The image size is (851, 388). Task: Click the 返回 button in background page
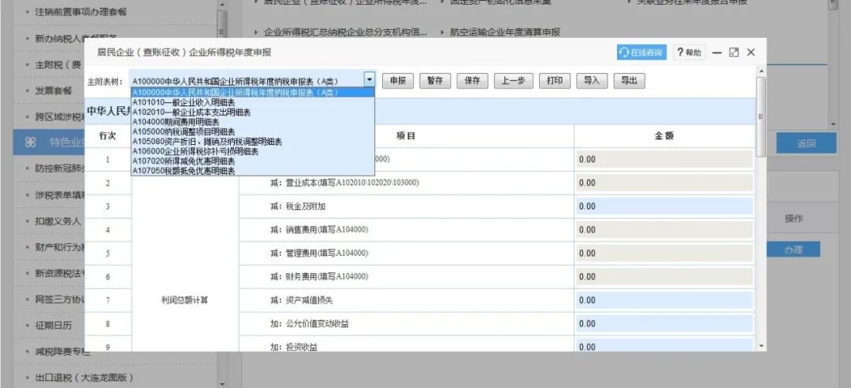[806, 143]
